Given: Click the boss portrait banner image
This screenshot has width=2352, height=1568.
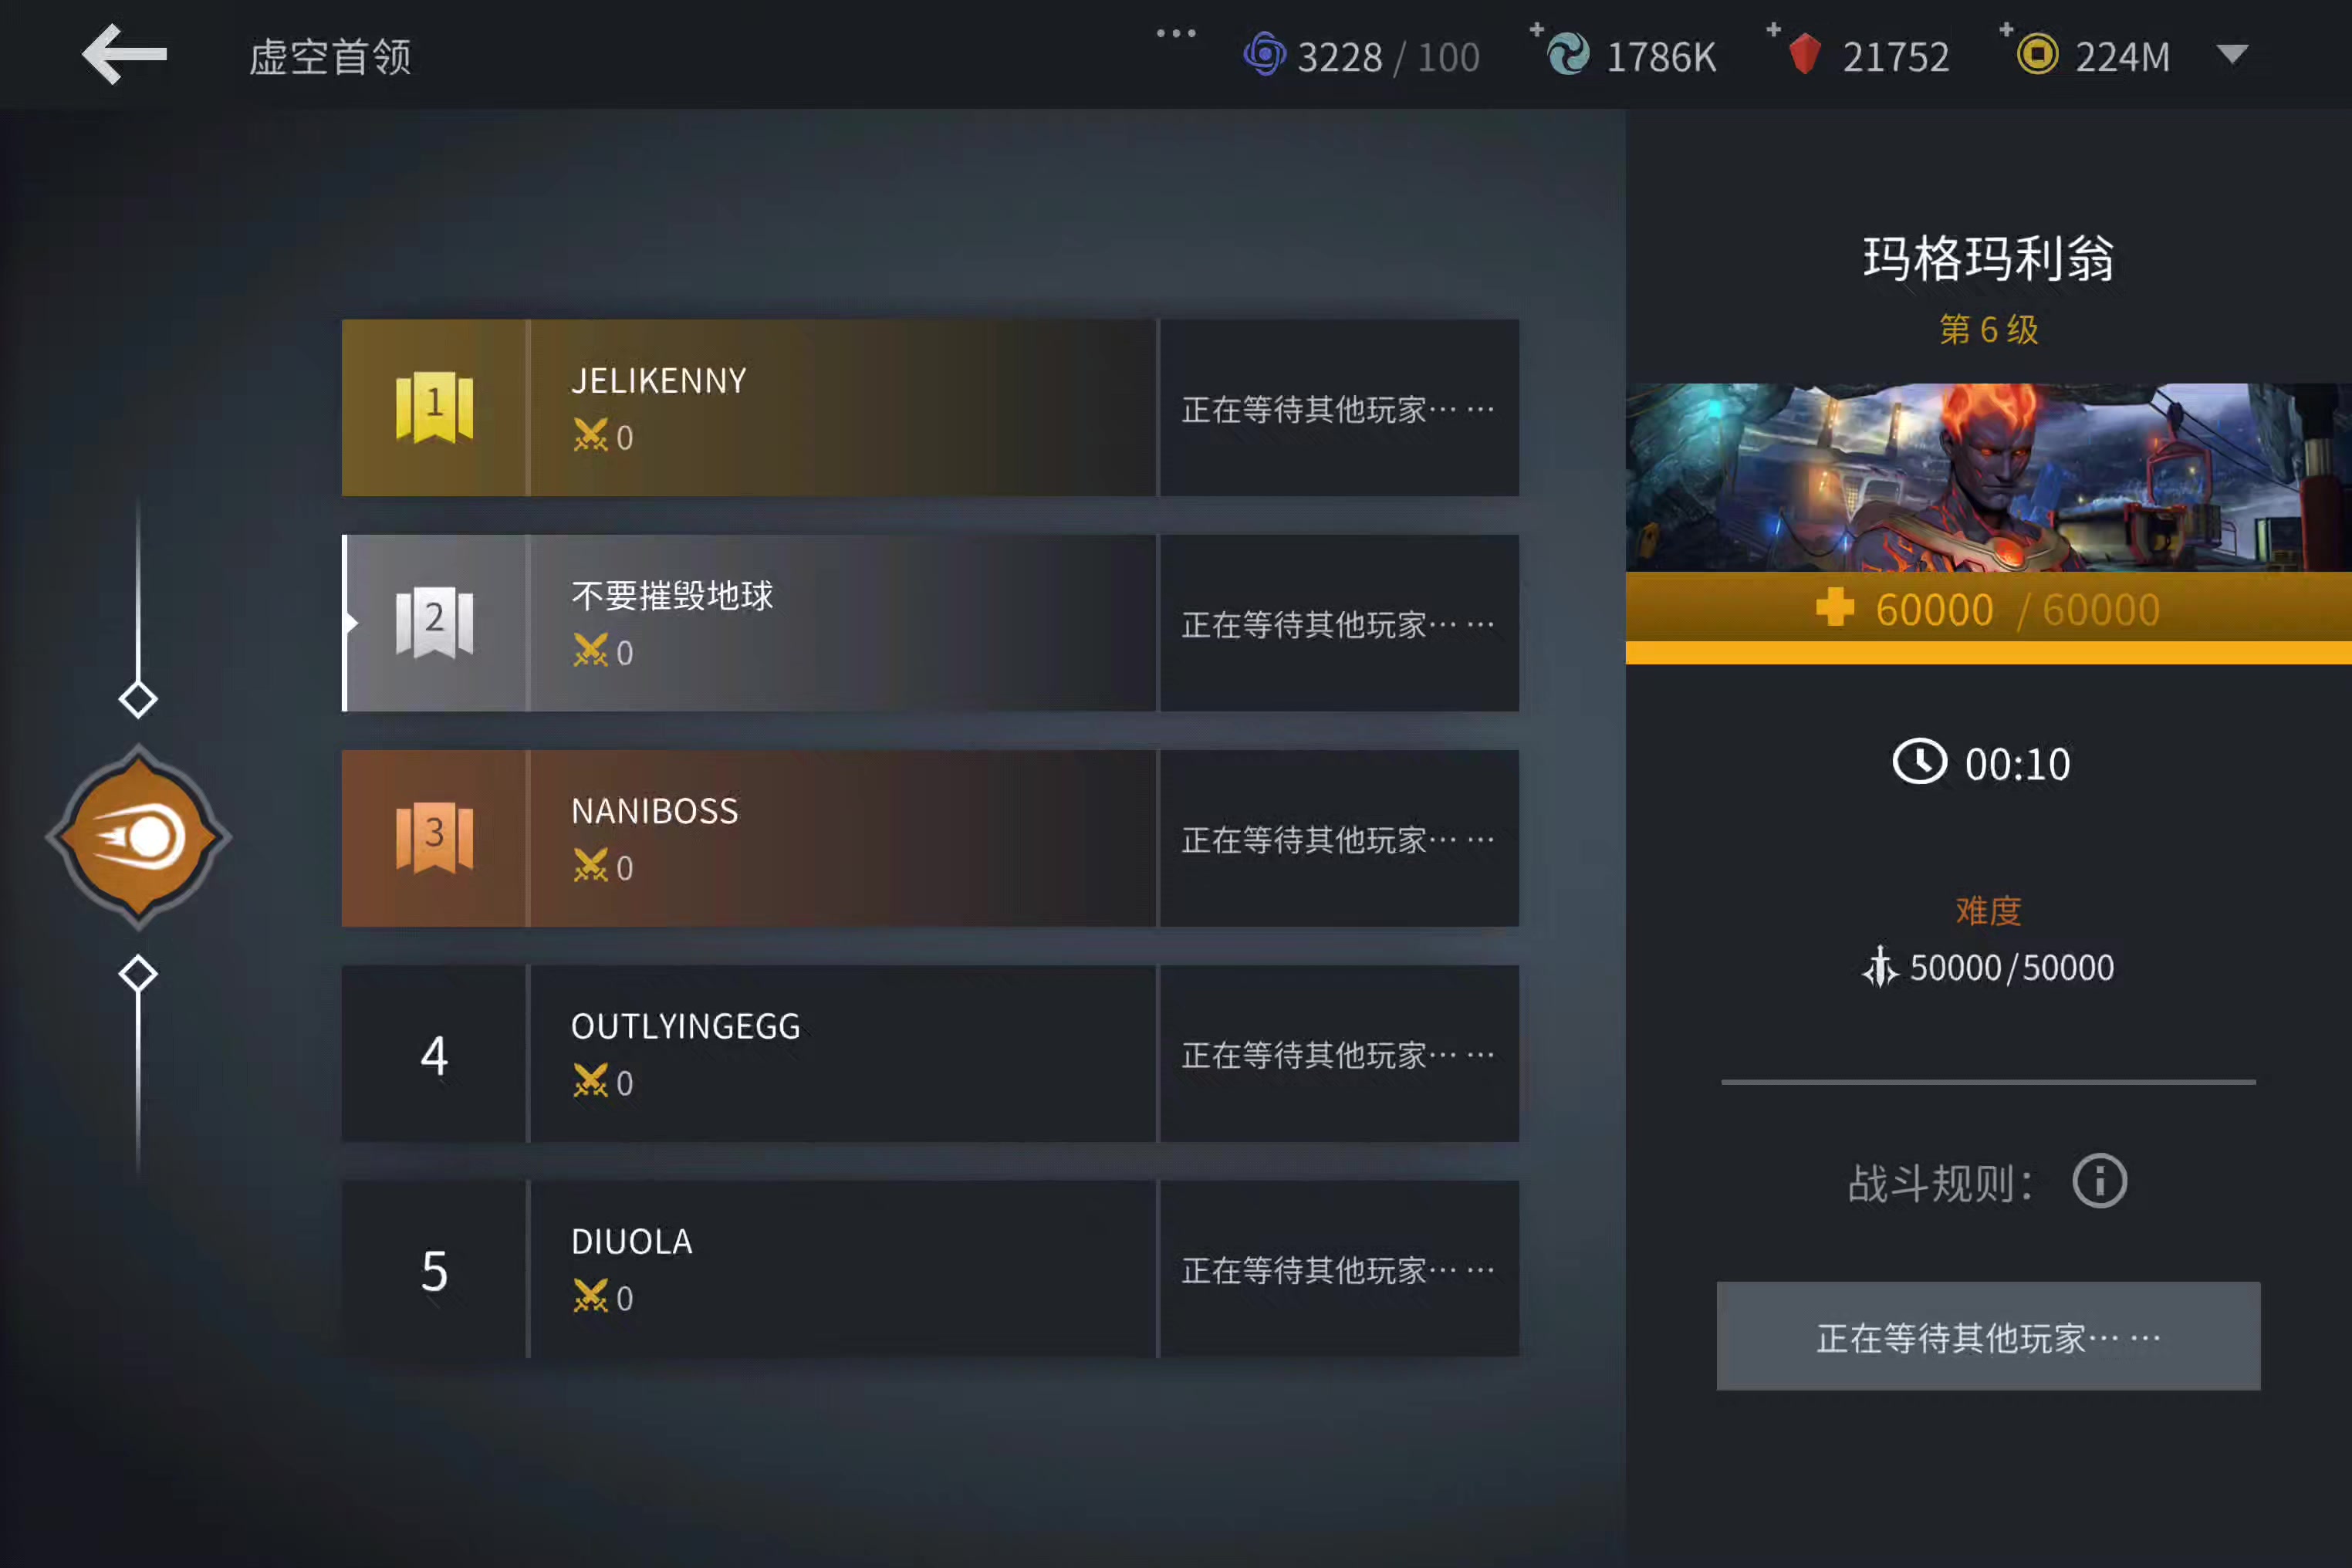Looking at the screenshot, I should point(1988,477).
